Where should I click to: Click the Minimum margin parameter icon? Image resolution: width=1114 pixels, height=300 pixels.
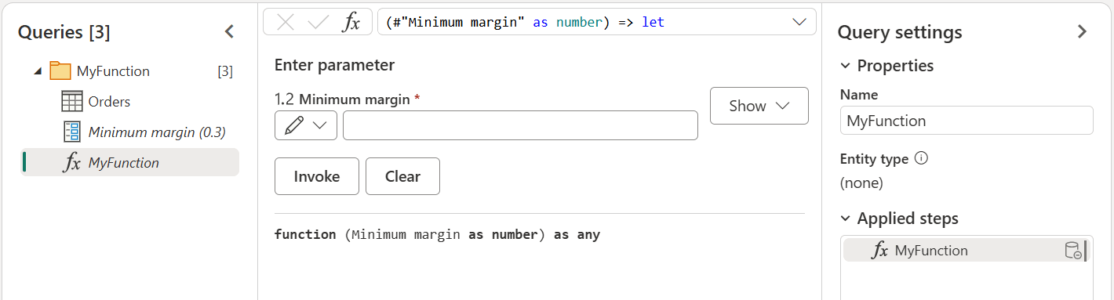[72, 132]
